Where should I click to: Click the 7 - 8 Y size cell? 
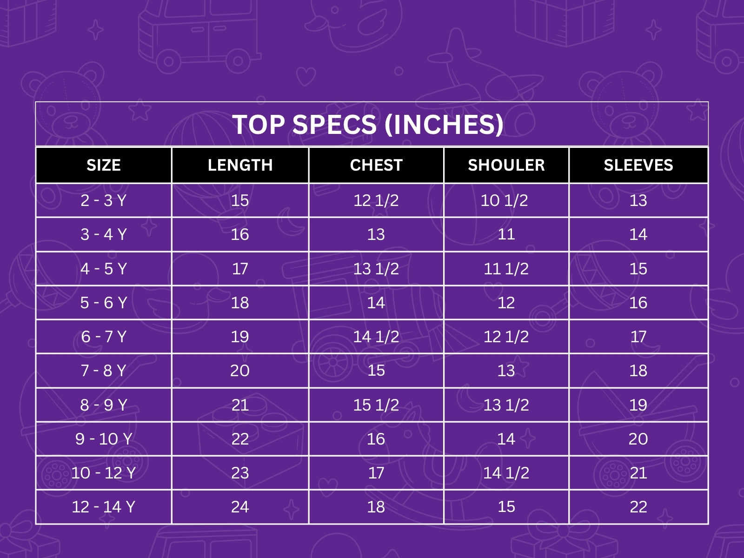pyautogui.click(x=104, y=371)
